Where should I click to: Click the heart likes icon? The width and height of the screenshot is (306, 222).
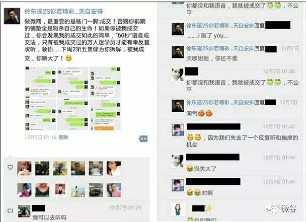10,167
